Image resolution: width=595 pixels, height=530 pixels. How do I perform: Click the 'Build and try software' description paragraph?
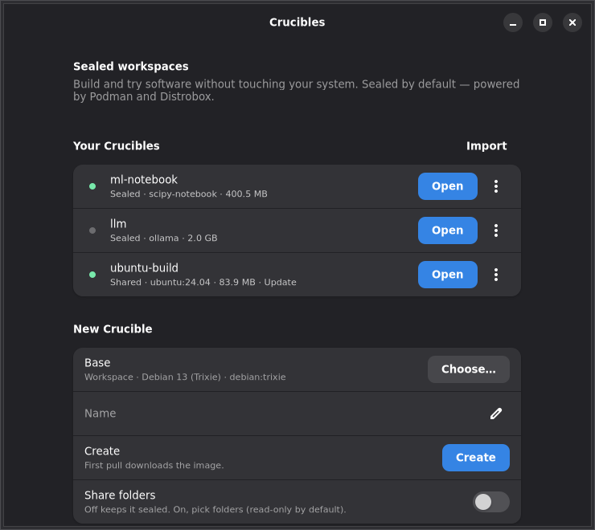coord(297,90)
